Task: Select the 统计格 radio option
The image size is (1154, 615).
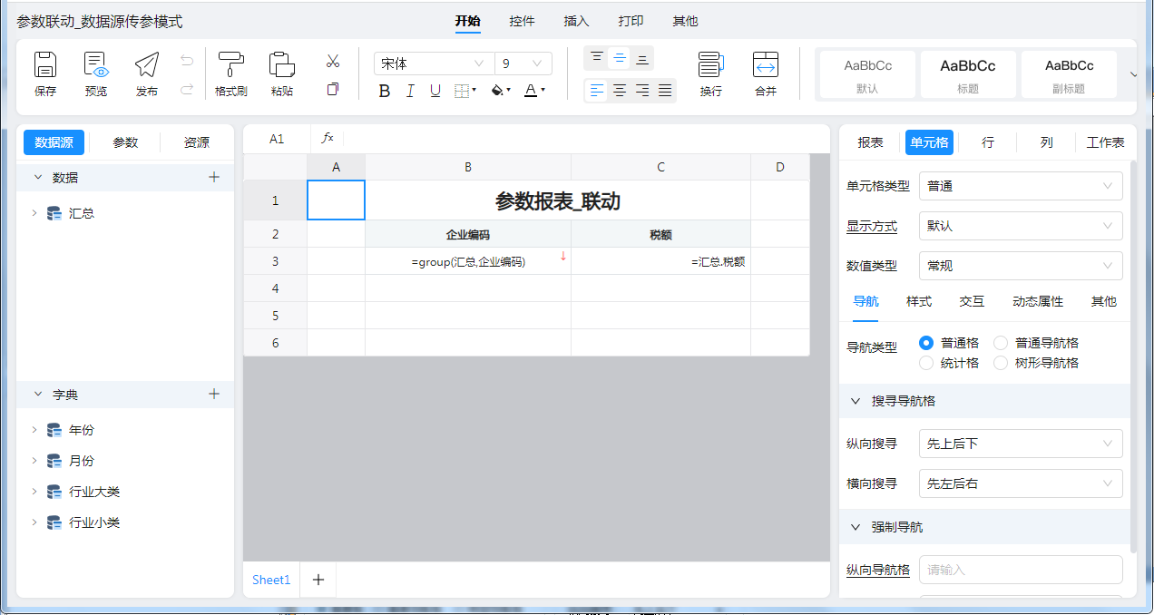Action: (926, 363)
